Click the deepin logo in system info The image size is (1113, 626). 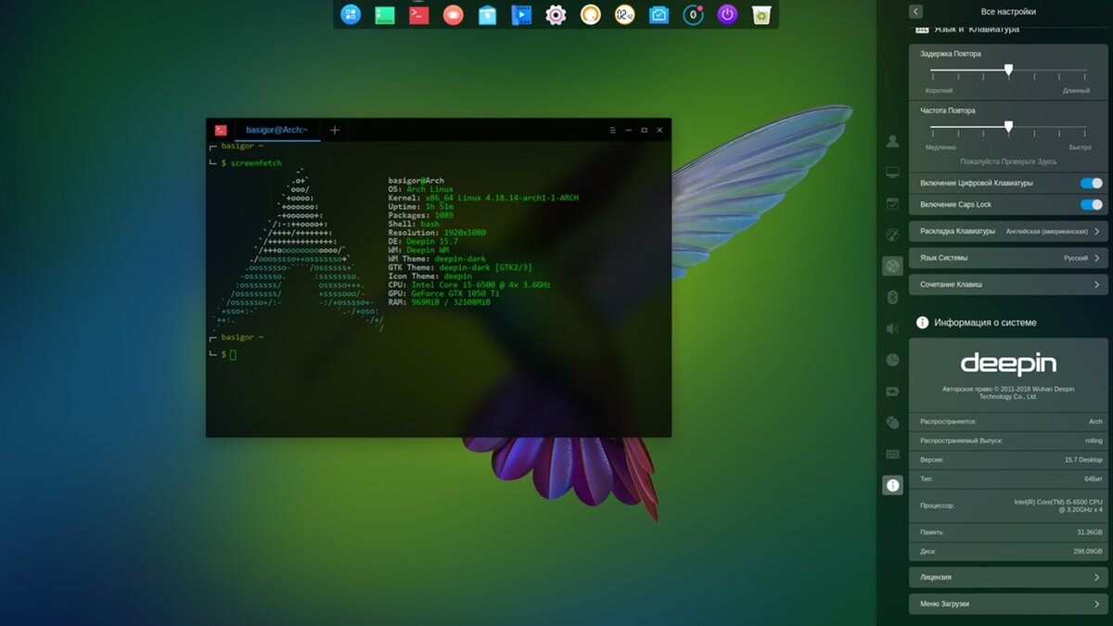1008,363
